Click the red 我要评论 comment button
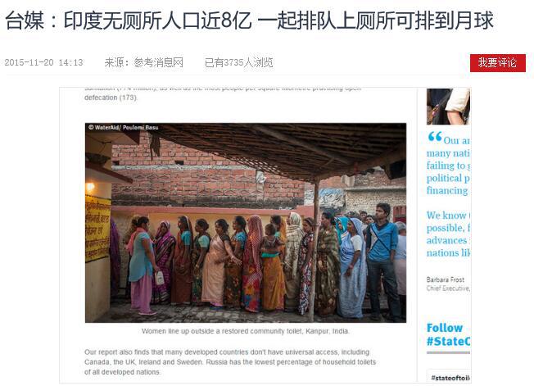 click(x=498, y=62)
